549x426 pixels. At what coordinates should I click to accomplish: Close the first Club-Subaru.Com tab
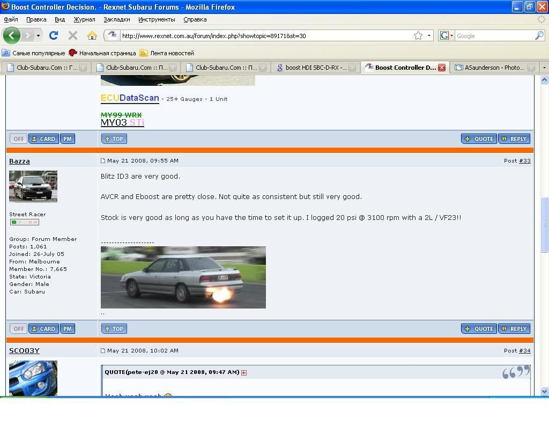coord(83,68)
